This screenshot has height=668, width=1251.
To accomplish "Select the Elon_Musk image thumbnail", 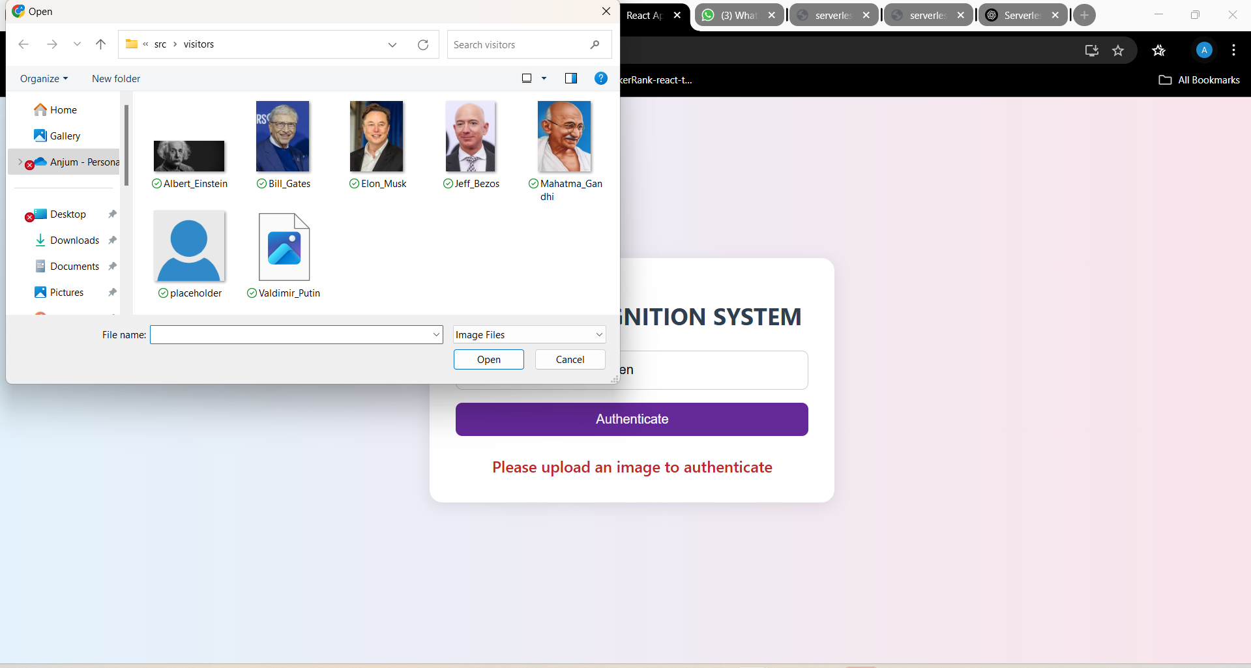I will (377, 136).
